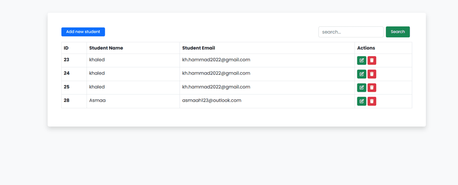Focus the search input field
Screen dimensions: 458x185
coord(351,32)
